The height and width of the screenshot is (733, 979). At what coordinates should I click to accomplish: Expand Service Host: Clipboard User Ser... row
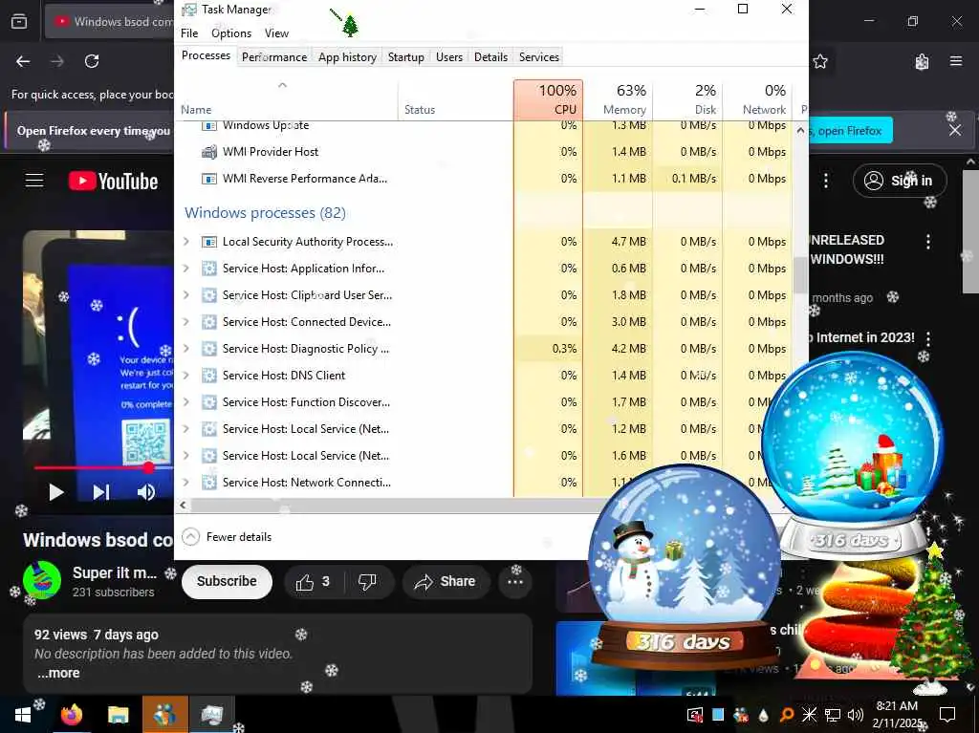186,295
